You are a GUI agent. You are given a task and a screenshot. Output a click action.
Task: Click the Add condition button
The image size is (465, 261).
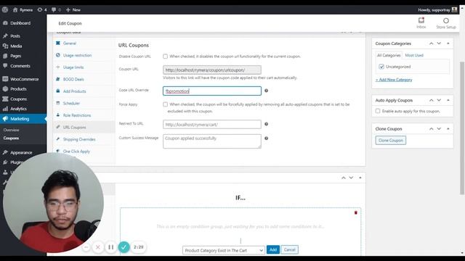point(273,249)
